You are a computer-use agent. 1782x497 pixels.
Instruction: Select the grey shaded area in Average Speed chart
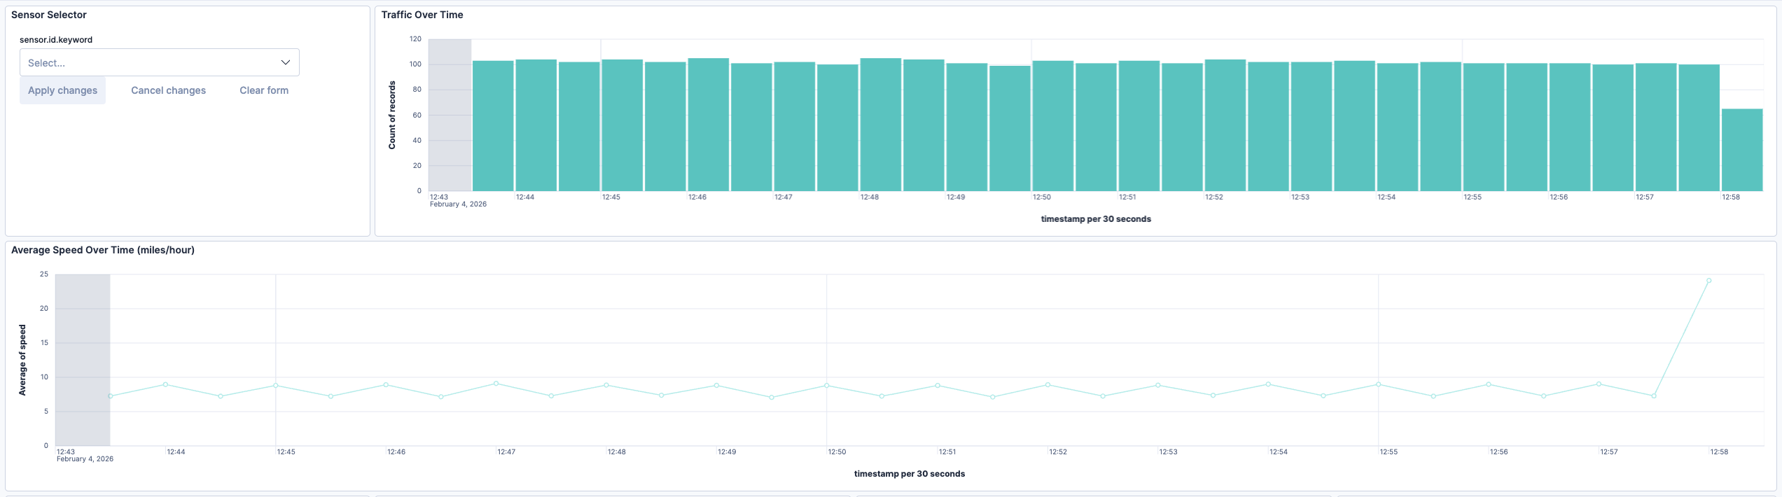[x=83, y=360]
